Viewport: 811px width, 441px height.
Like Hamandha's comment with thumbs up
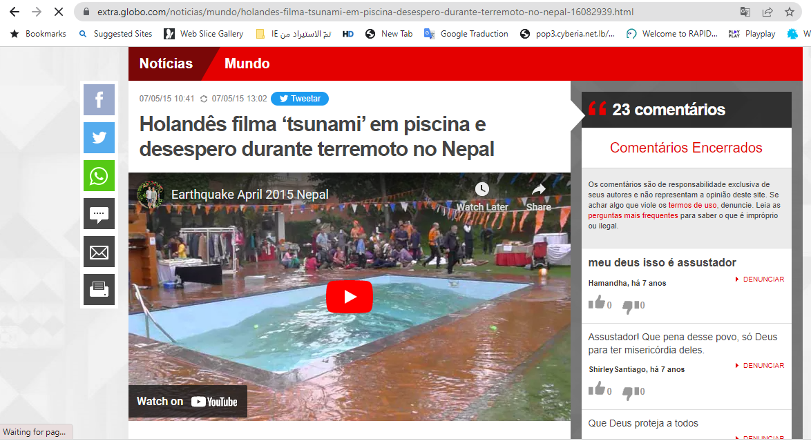click(x=596, y=303)
